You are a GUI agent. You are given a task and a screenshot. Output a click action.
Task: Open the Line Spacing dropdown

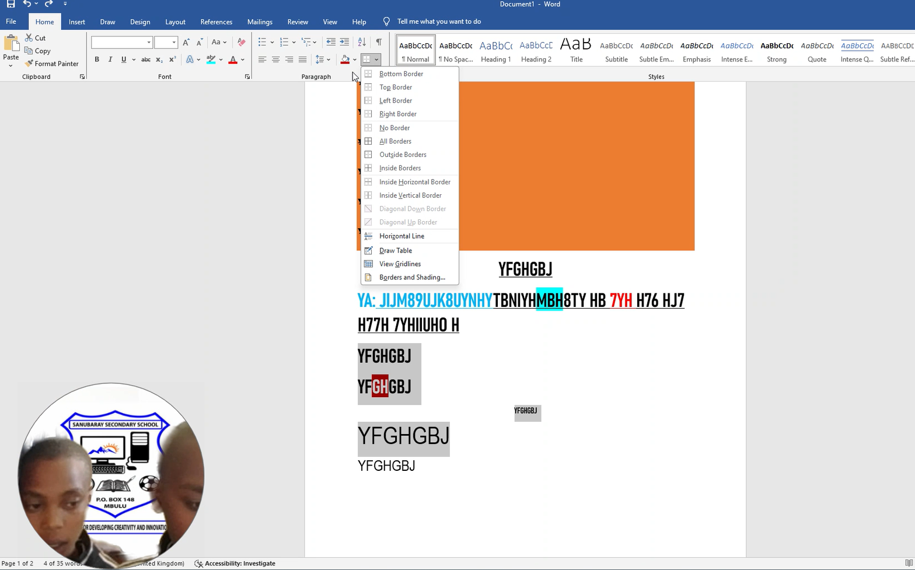(323, 60)
